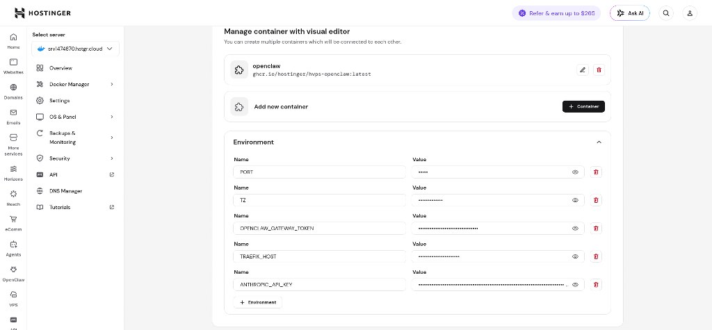Open Reach in left rail
Screen dimensions: 712x330
pyautogui.click(x=14, y=199)
